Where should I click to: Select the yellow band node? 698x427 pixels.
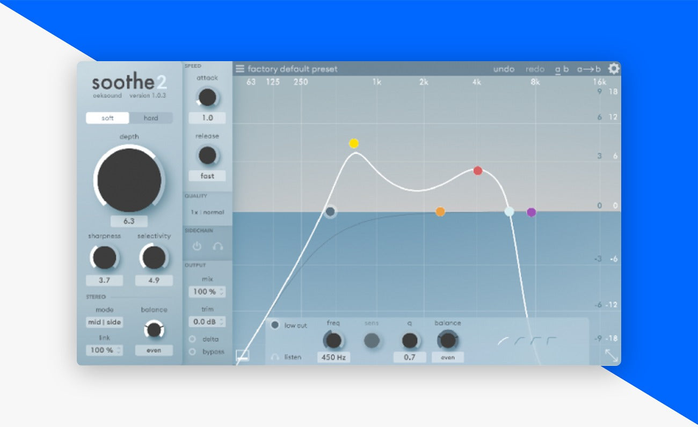point(353,143)
